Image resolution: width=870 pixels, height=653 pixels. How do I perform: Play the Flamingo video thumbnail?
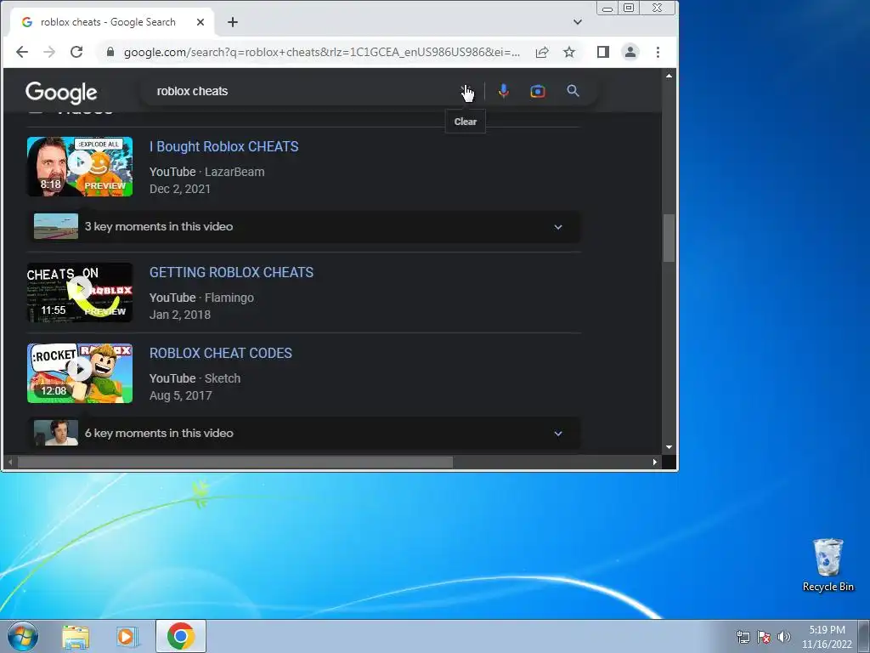[x=80, y=292]
